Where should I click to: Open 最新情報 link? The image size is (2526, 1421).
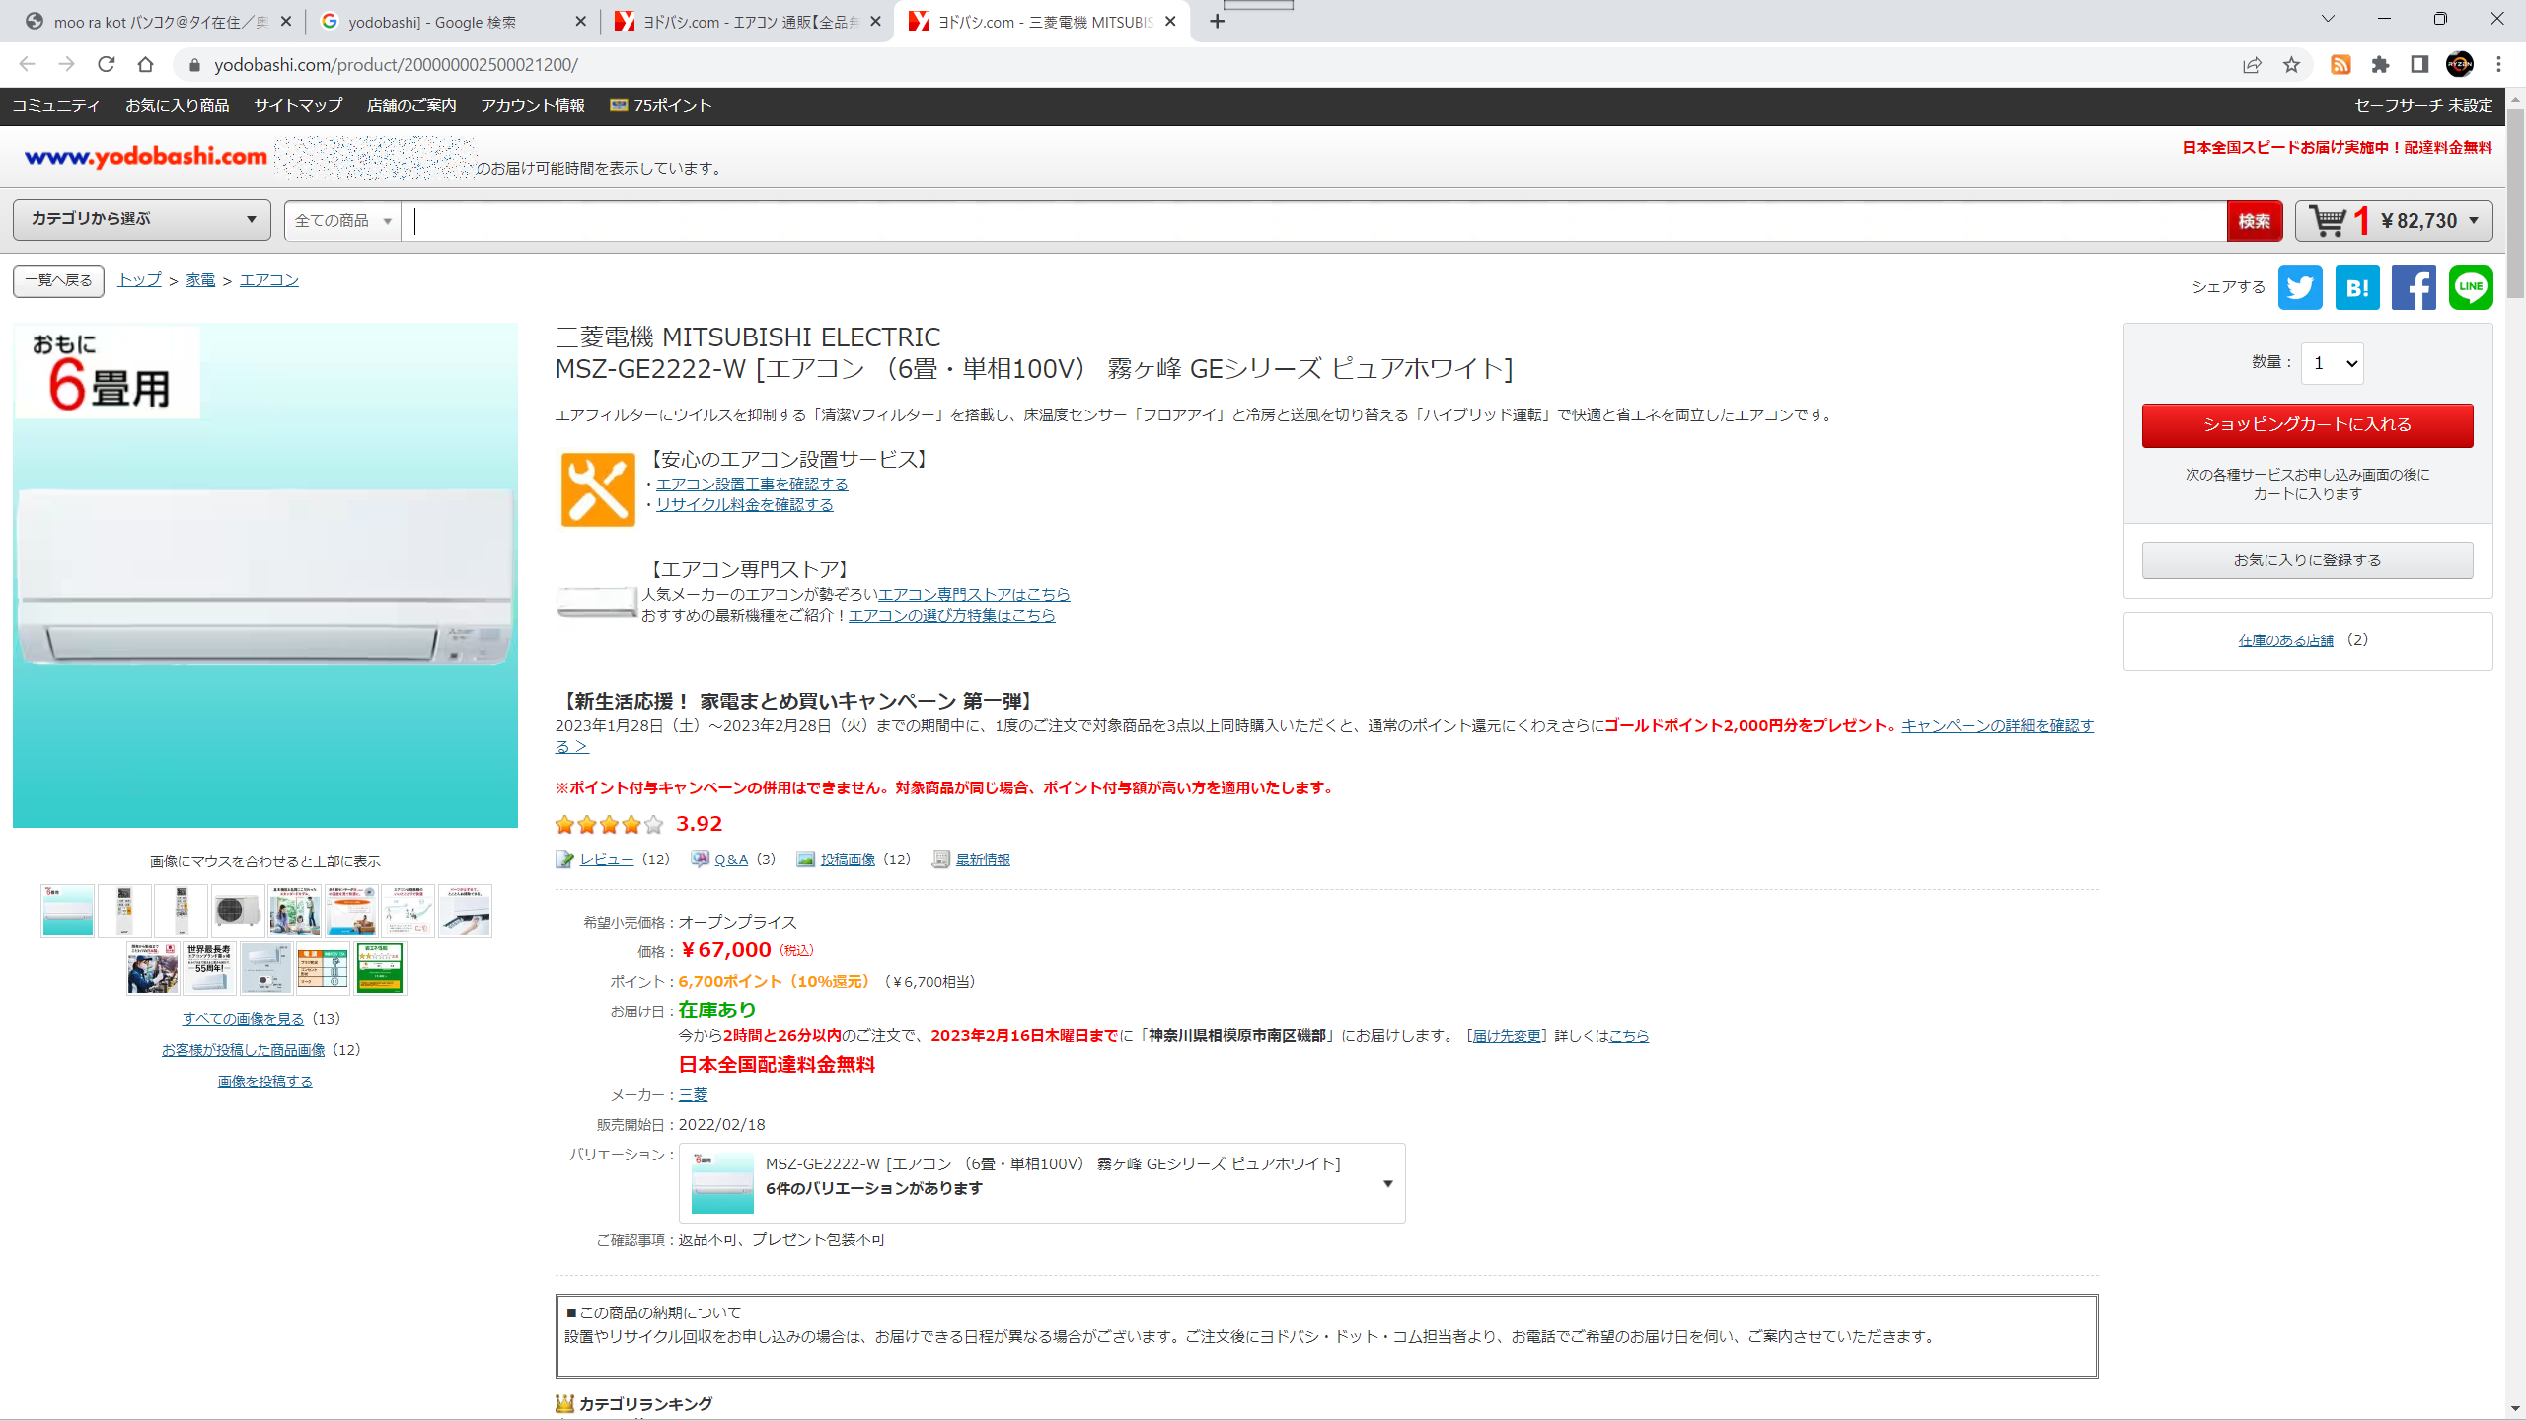983,860
